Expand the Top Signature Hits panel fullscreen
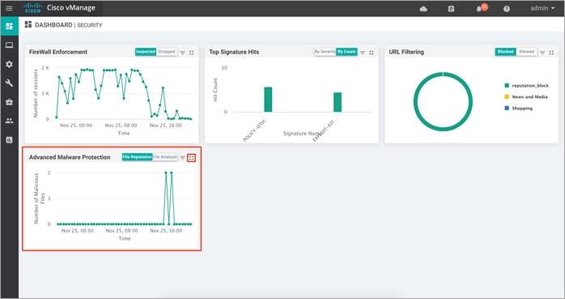This screenshot has width=565, height=299. click(x=372, y=53)
